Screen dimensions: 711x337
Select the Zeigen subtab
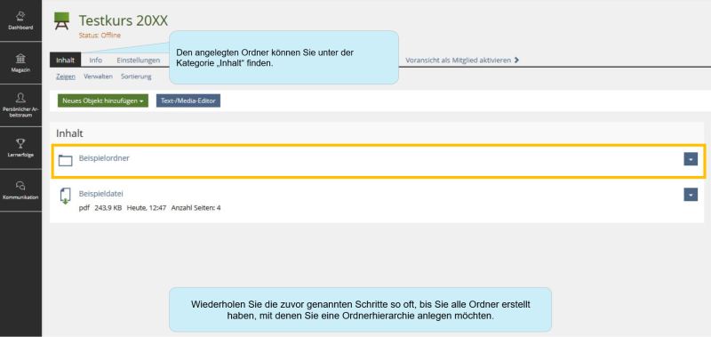coord(66,76)
